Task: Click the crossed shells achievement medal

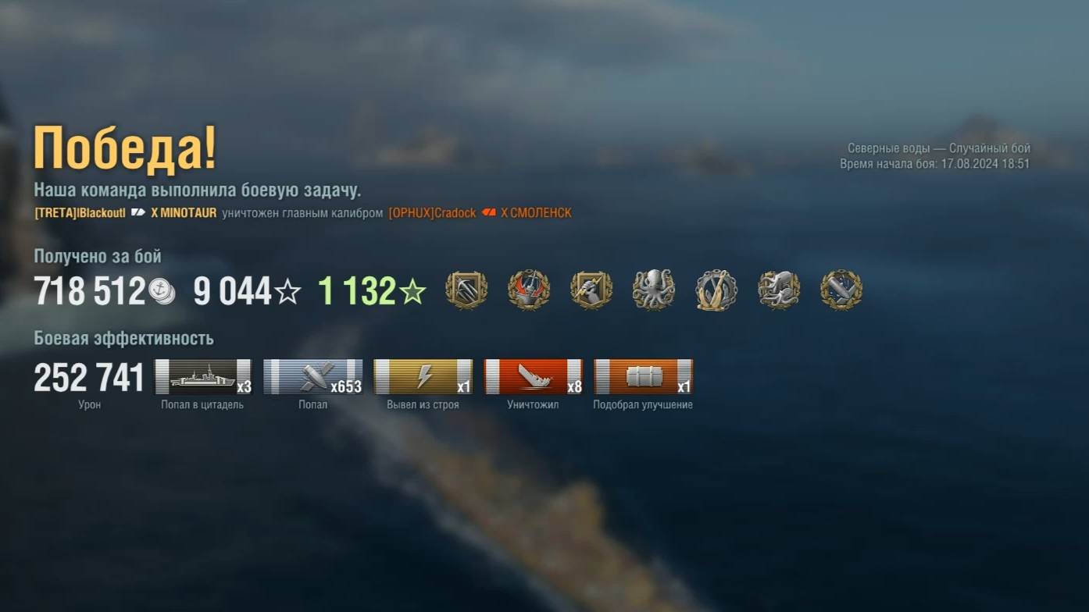Action: click(841, 290)
